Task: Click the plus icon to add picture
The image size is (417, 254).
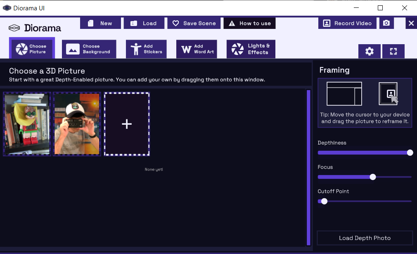Action: pyautogui.click(x=127, y=124)
